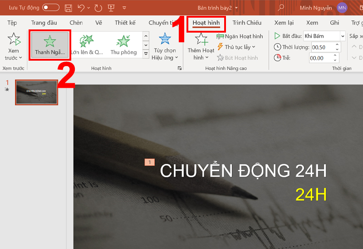Click the Redo circular arrow icon
The width and height of the screenshot is (363, 249).
98,8
